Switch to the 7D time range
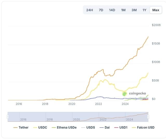The image size is (166, 139). point(101,10)
